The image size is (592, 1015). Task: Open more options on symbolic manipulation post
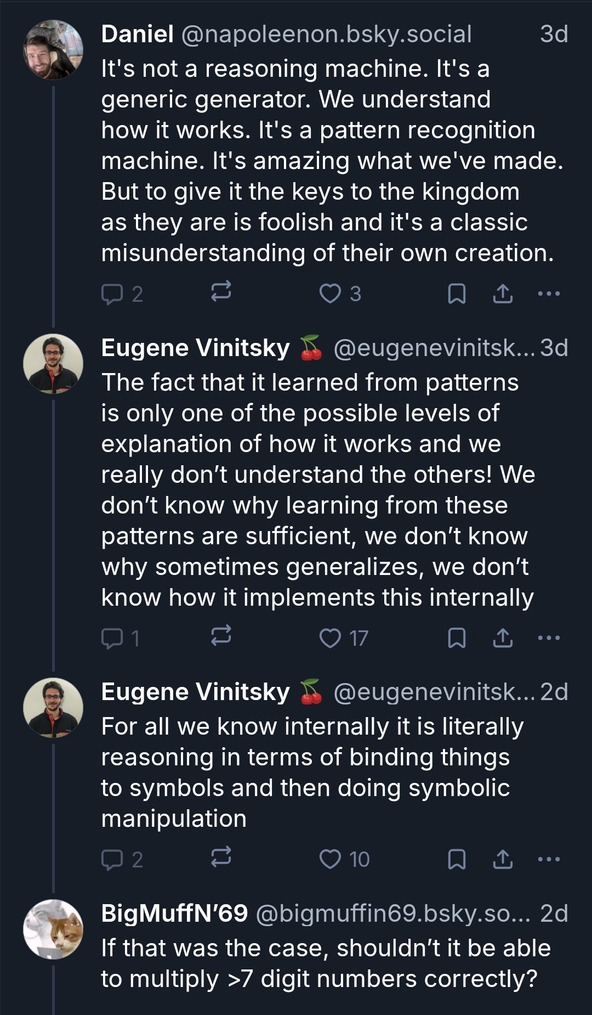549,859
